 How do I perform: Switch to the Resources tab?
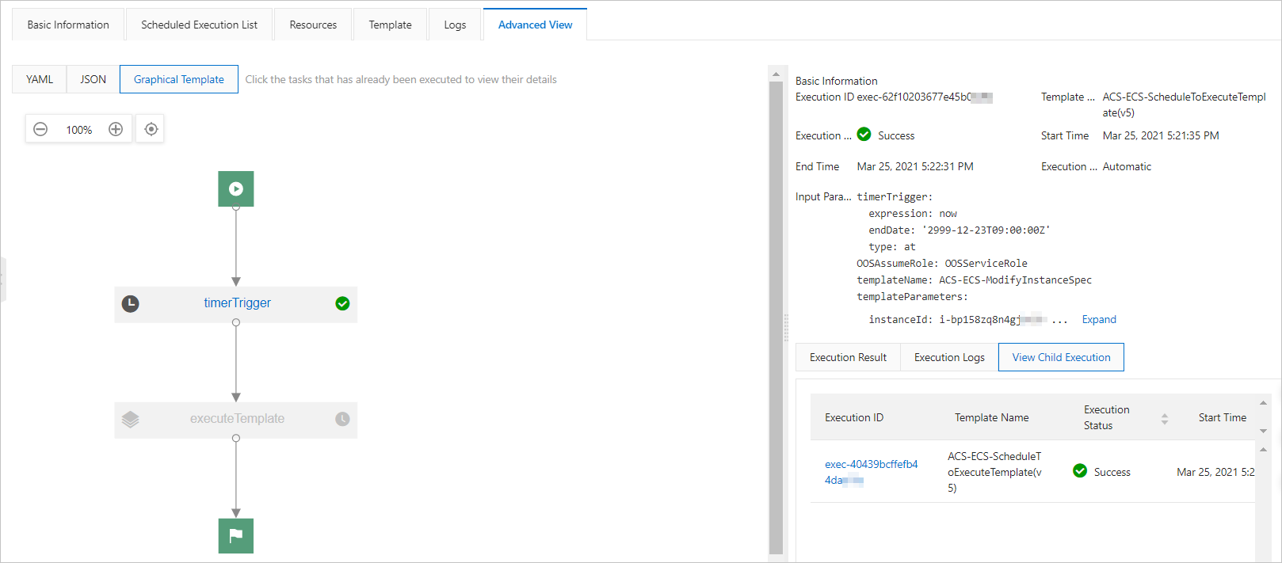coord(313,25)
